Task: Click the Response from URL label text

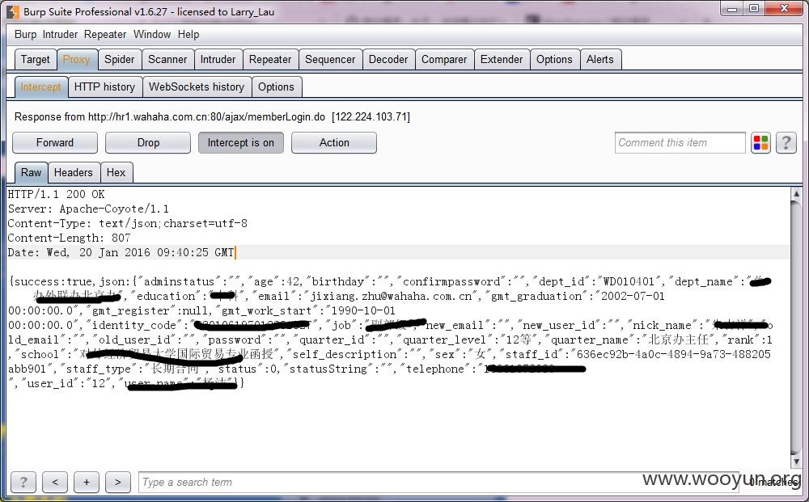Action: (x=212, y=116)
